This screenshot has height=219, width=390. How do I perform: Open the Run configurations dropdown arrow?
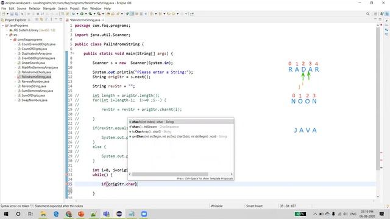click(x=86, y=14)
